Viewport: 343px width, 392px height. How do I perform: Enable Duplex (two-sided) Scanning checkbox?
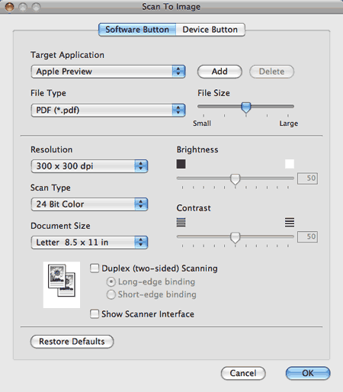pos(95,268)
